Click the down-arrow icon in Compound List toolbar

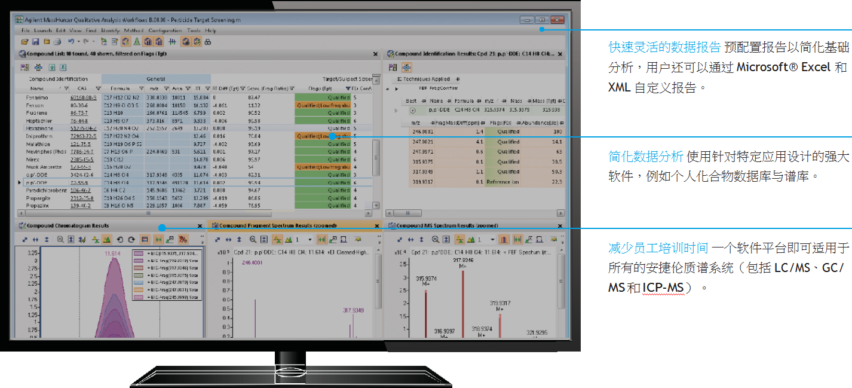pyautogui.click(x=63, y=68)
